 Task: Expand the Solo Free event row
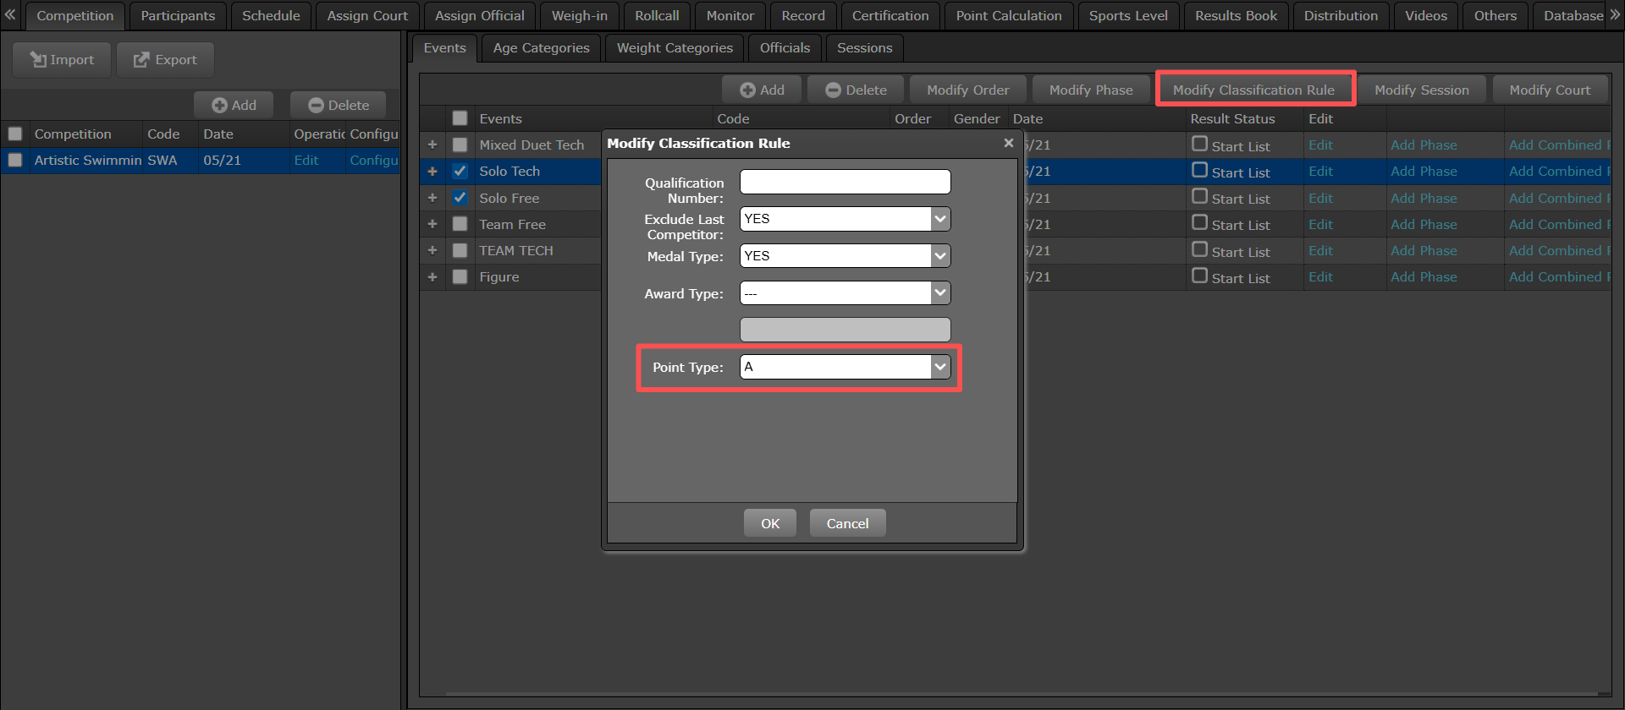[432, 198]
